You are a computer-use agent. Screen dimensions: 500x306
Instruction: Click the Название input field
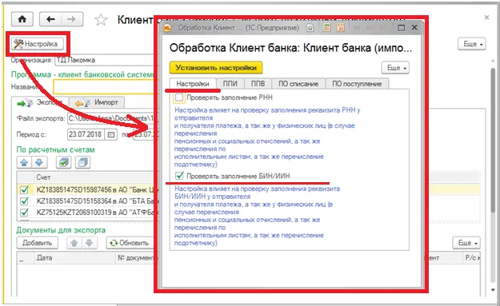click(x=104, y=86)
